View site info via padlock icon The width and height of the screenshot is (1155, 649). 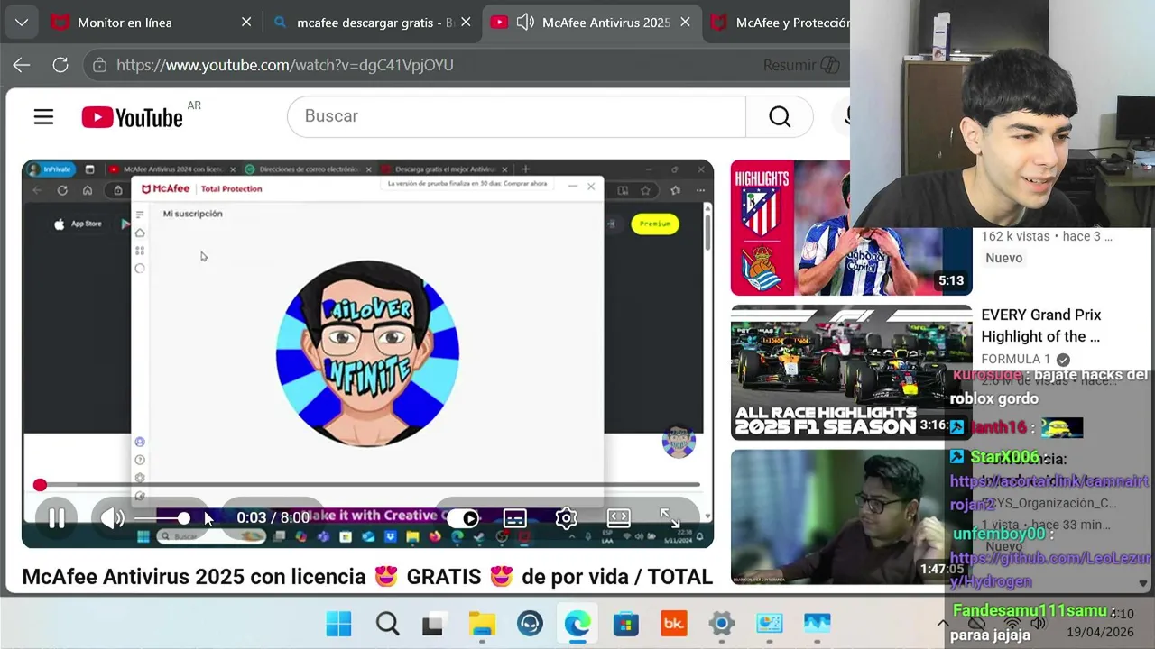(x=100, y=65)
